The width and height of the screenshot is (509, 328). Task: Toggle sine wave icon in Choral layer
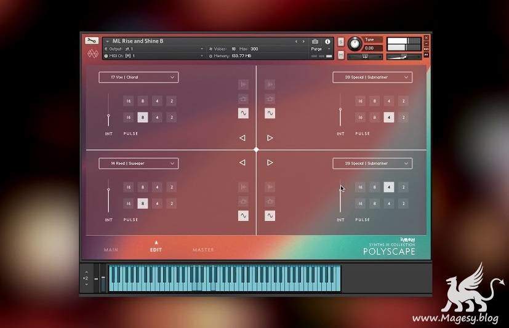(x=243, y=113)
